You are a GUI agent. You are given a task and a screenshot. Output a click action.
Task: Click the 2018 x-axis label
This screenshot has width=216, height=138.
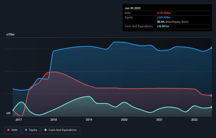[x=54, y=120]
